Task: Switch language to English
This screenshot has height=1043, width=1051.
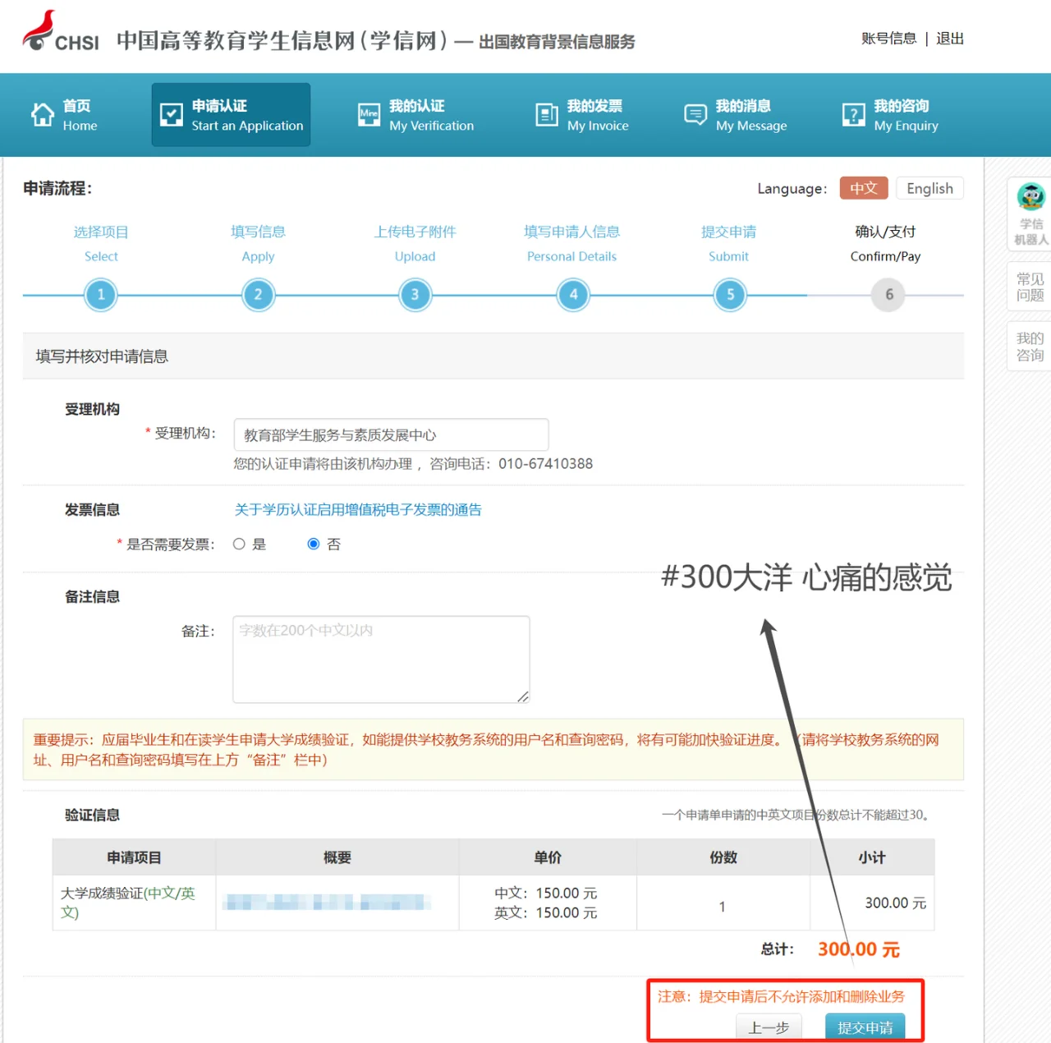Action: coord(929,188)
